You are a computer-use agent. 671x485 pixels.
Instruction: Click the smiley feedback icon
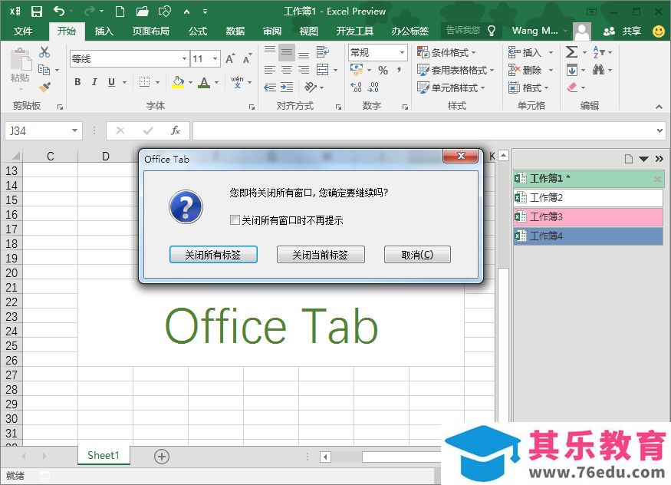pyautogui.click(x=659, y=31)
